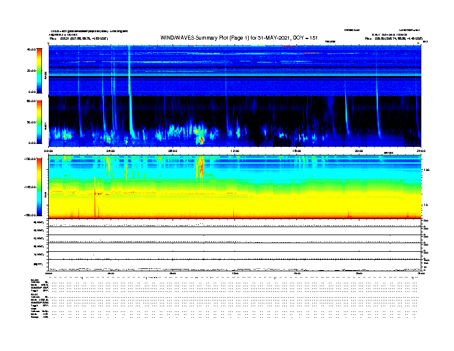Click the 00:00 label below RAD1 panel
Screen dimensions: 454x351
click(x=49, y=151)
